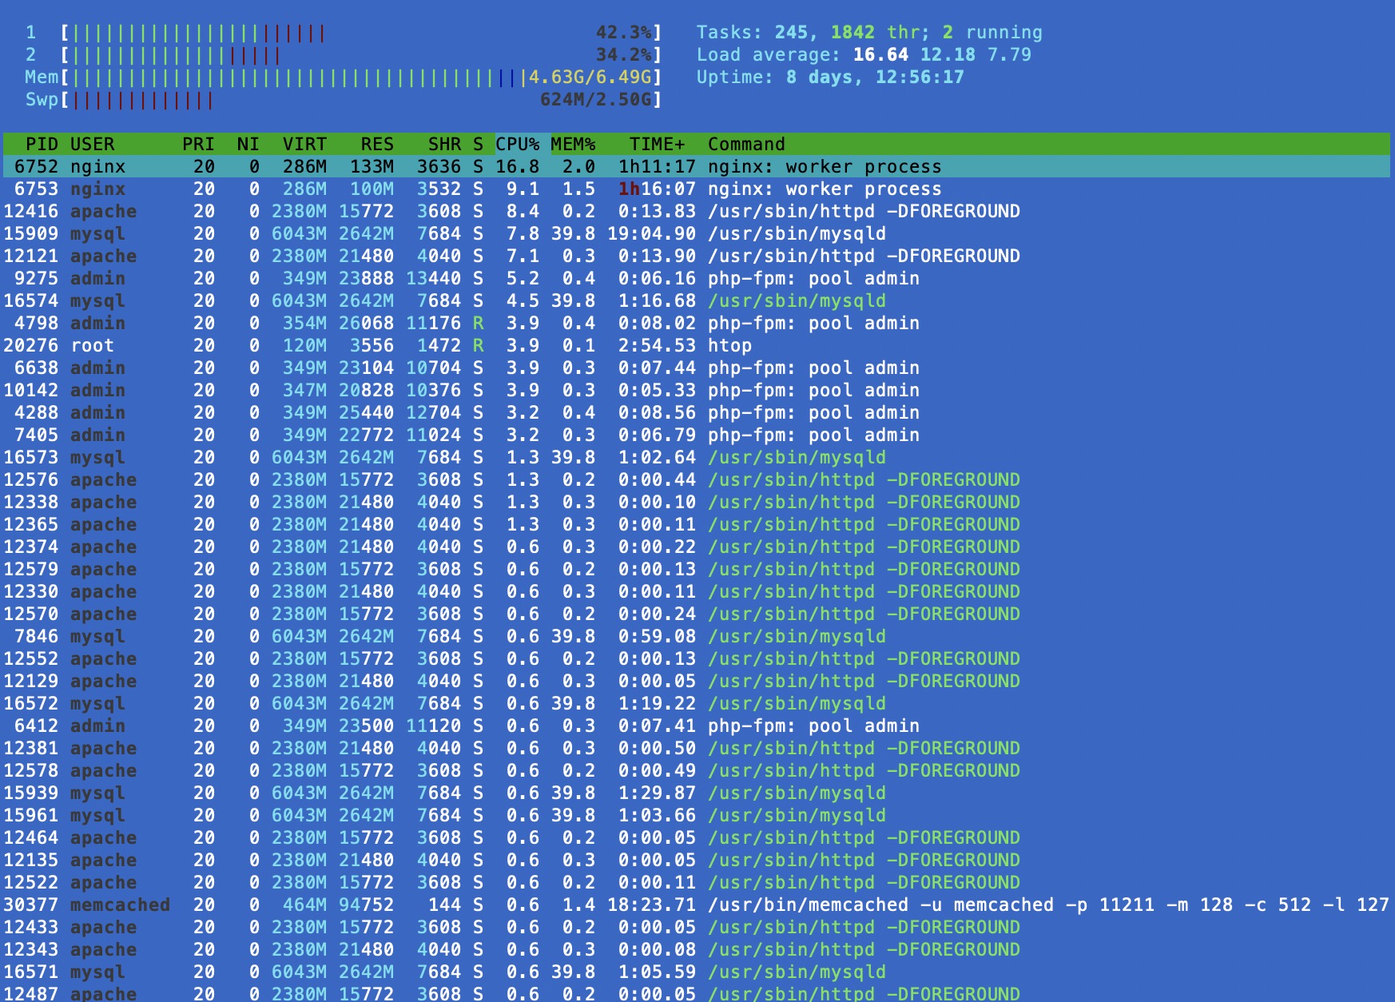This screenshot has width=1395, height=1002.
Task: Click the USER column header
Action: click(x=92, y=144)
